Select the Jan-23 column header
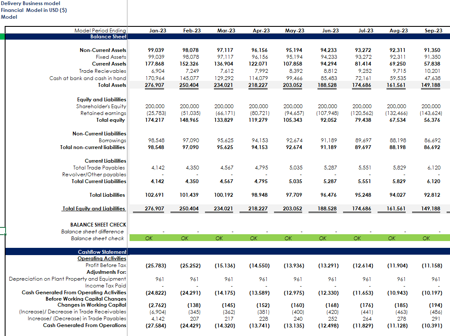450x336 pixels. [158, 31]
